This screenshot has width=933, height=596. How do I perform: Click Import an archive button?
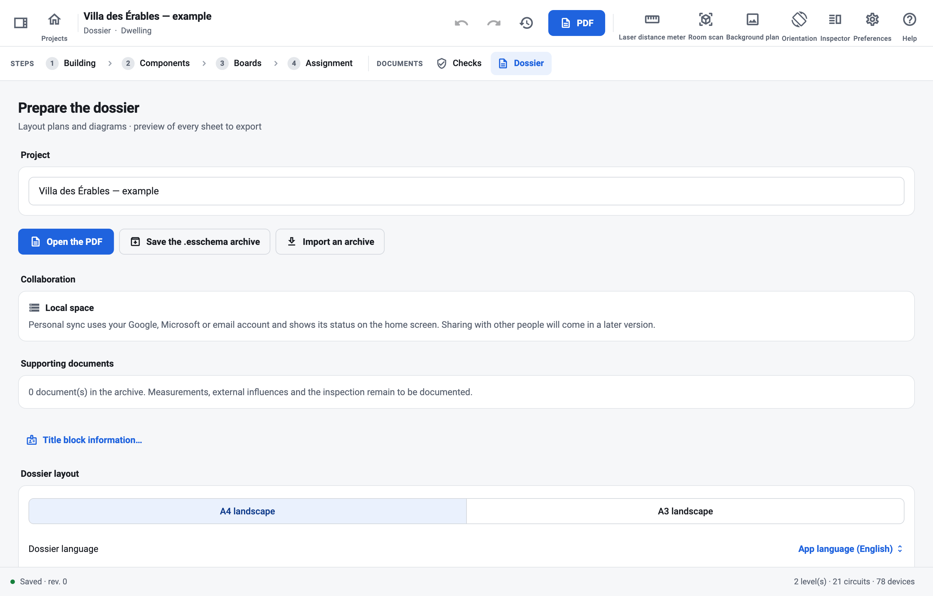[330, 241]
